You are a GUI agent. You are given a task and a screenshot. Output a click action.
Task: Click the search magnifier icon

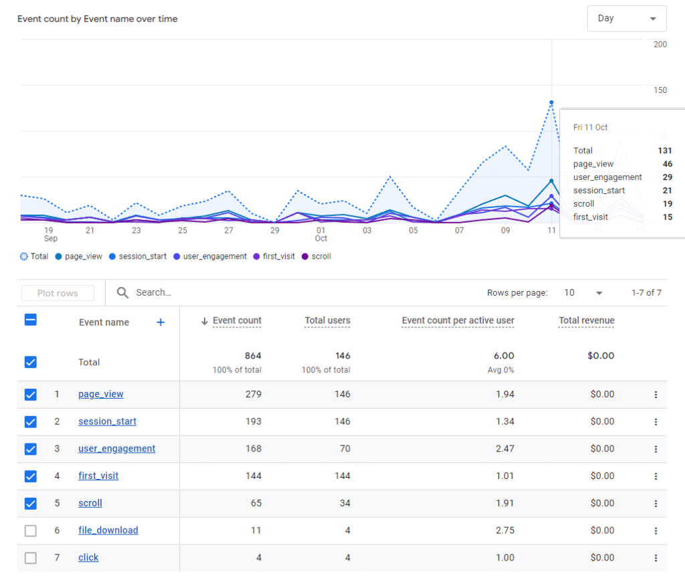(x=122, y=292)
